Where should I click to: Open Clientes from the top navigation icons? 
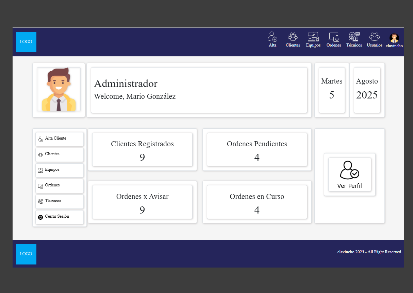293,37
